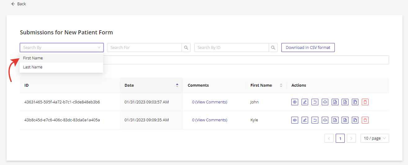Viewport: 408px width, 165px height.
Task: Select First Name from the dropdown list
Action: tap(33, 58)
